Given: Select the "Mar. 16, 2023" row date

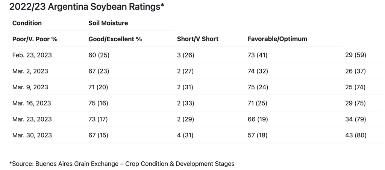Looking at the screenshot, I should (x=32, y=103).
